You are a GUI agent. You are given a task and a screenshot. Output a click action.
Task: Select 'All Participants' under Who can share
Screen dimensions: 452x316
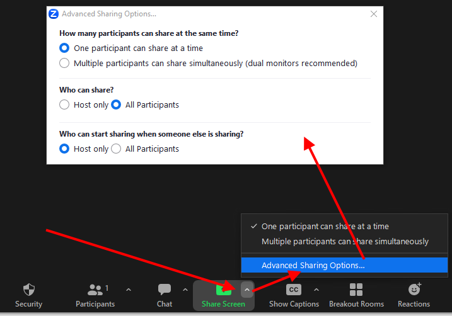pyautogui.click(x=117, y=105)
